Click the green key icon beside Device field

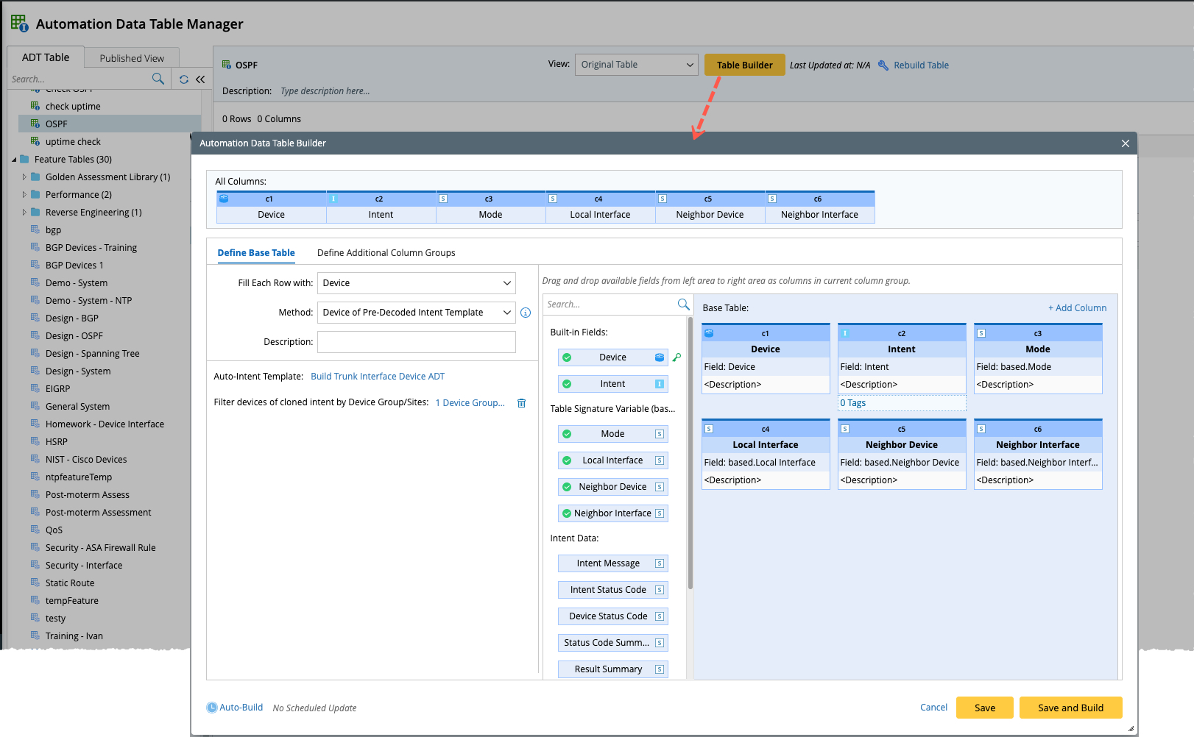tap(677, 357)
